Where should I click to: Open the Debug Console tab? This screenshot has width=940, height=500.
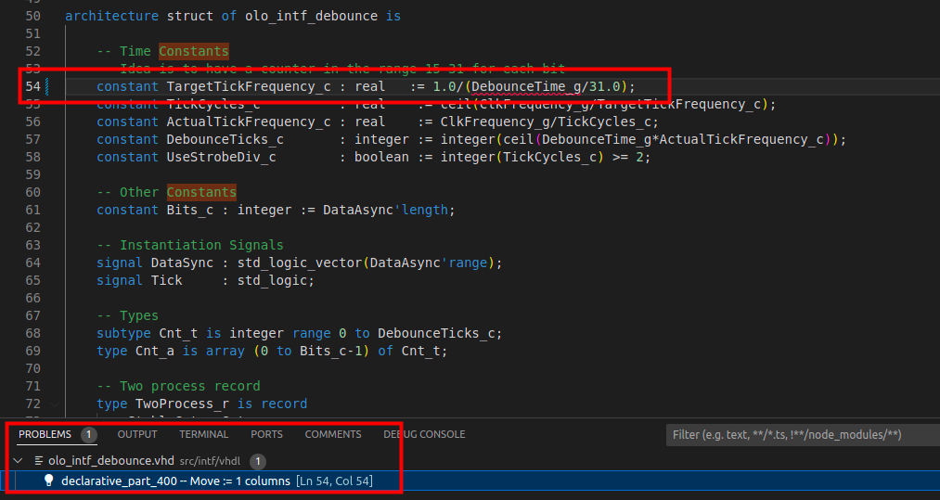pyautogui.click(x=424, y=434)
